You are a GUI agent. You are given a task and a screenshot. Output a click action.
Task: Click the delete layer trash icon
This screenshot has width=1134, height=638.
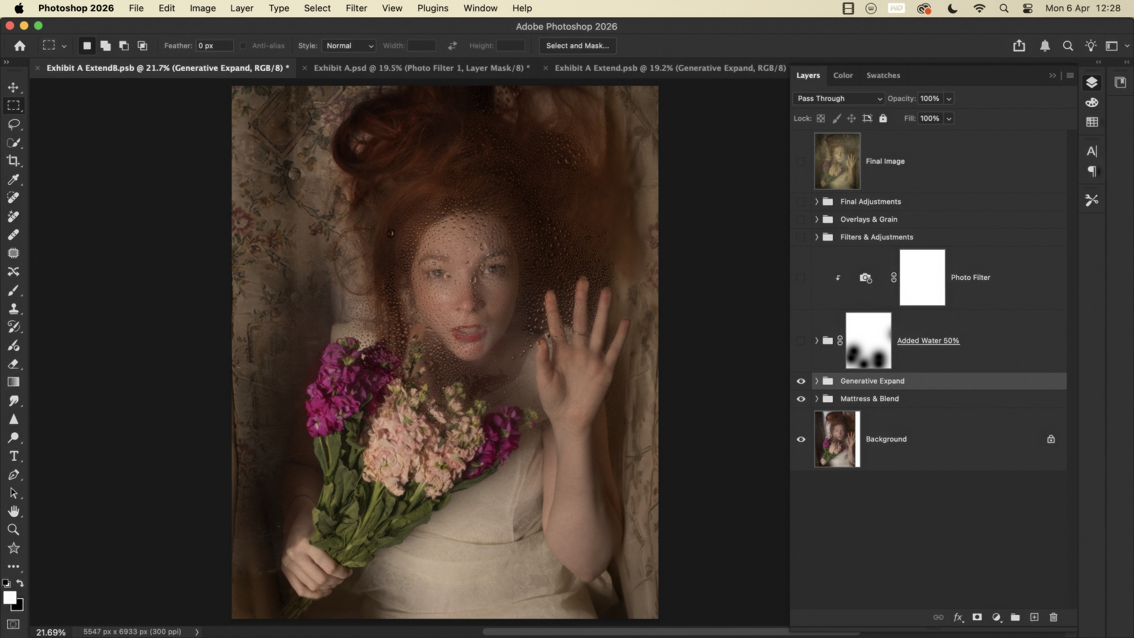(x=1053, y=617)
